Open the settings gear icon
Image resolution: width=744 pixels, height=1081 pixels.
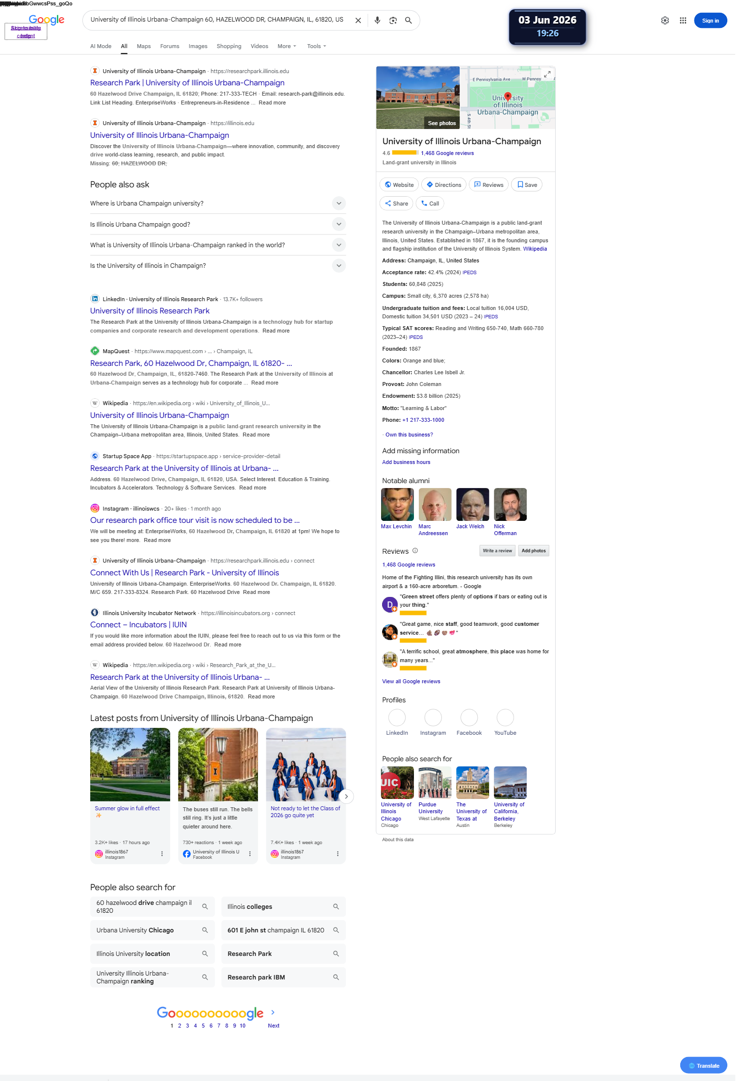665,21
